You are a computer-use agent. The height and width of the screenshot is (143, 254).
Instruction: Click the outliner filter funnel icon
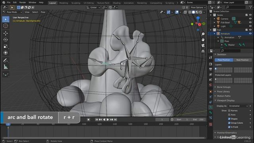tap(250, 7)
